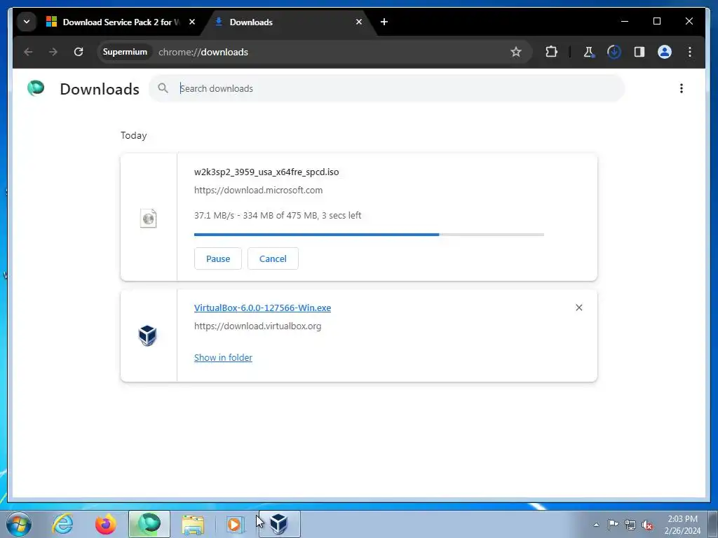The height and width of the screenshot is (538, 718).
Task: Cancel the ISO download
Action: click(x=273, y=258)
